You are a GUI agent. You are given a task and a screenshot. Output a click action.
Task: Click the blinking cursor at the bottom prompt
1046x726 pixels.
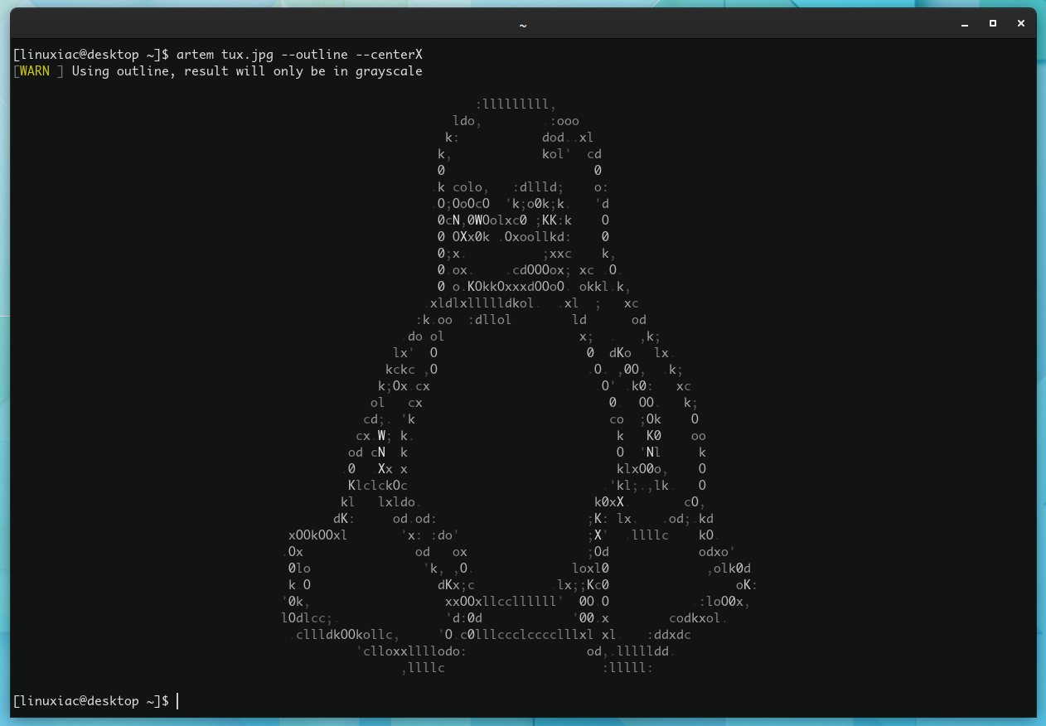pyautogui.click(x=177, y=700)
